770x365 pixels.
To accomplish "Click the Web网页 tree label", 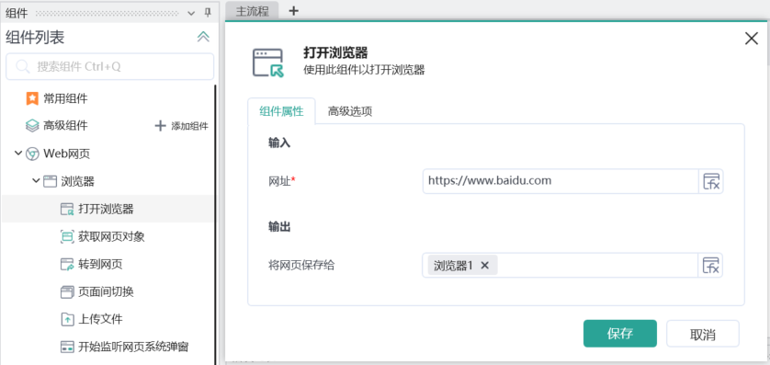I will coord(67,154).
